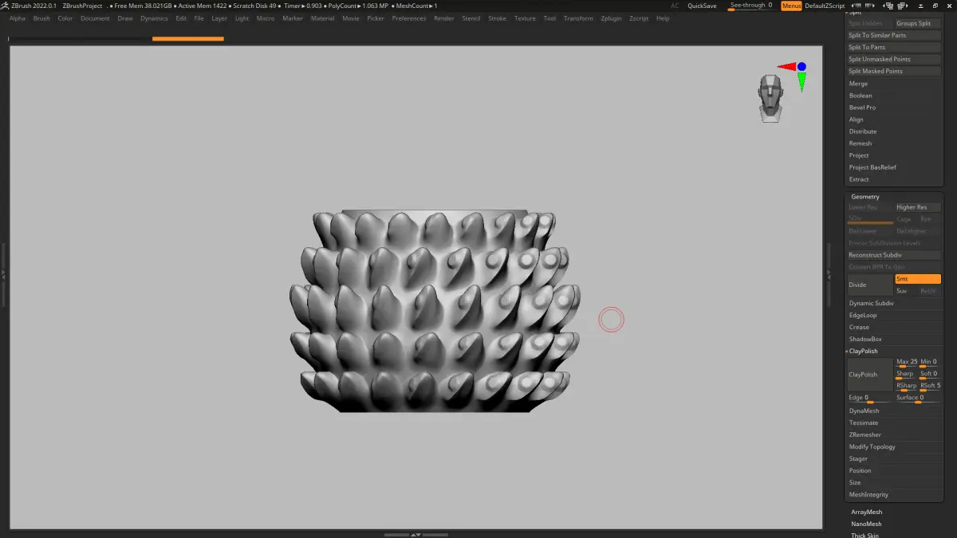The width and height of the screenshot is (957, 538).
Task: Toggle the Smt smoothing option
Action: coord(917,279)
